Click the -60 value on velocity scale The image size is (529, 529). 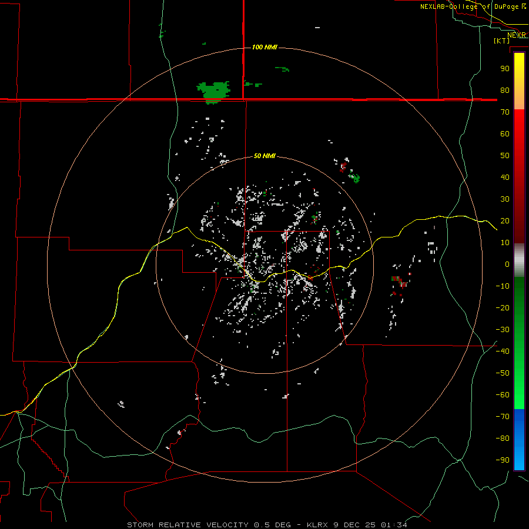(x=503, y=395)
